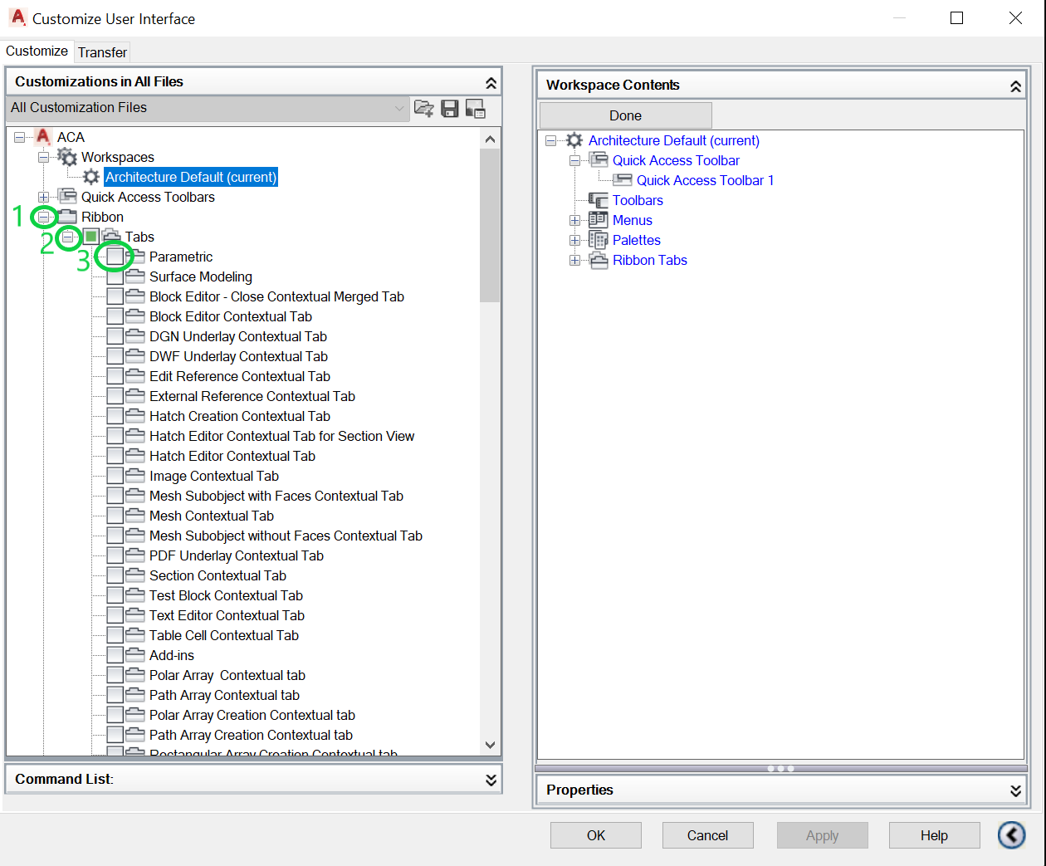
Task: Click the Add-ins tab folder icon
Action: tap(135, 655)
